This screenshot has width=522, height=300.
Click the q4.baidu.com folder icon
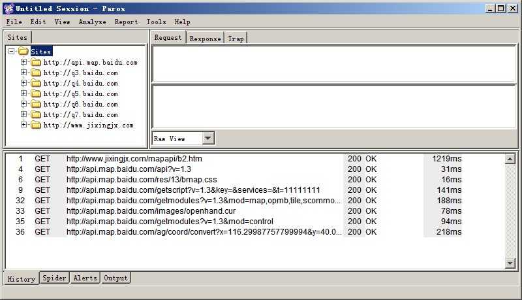(x=36, y=83)
